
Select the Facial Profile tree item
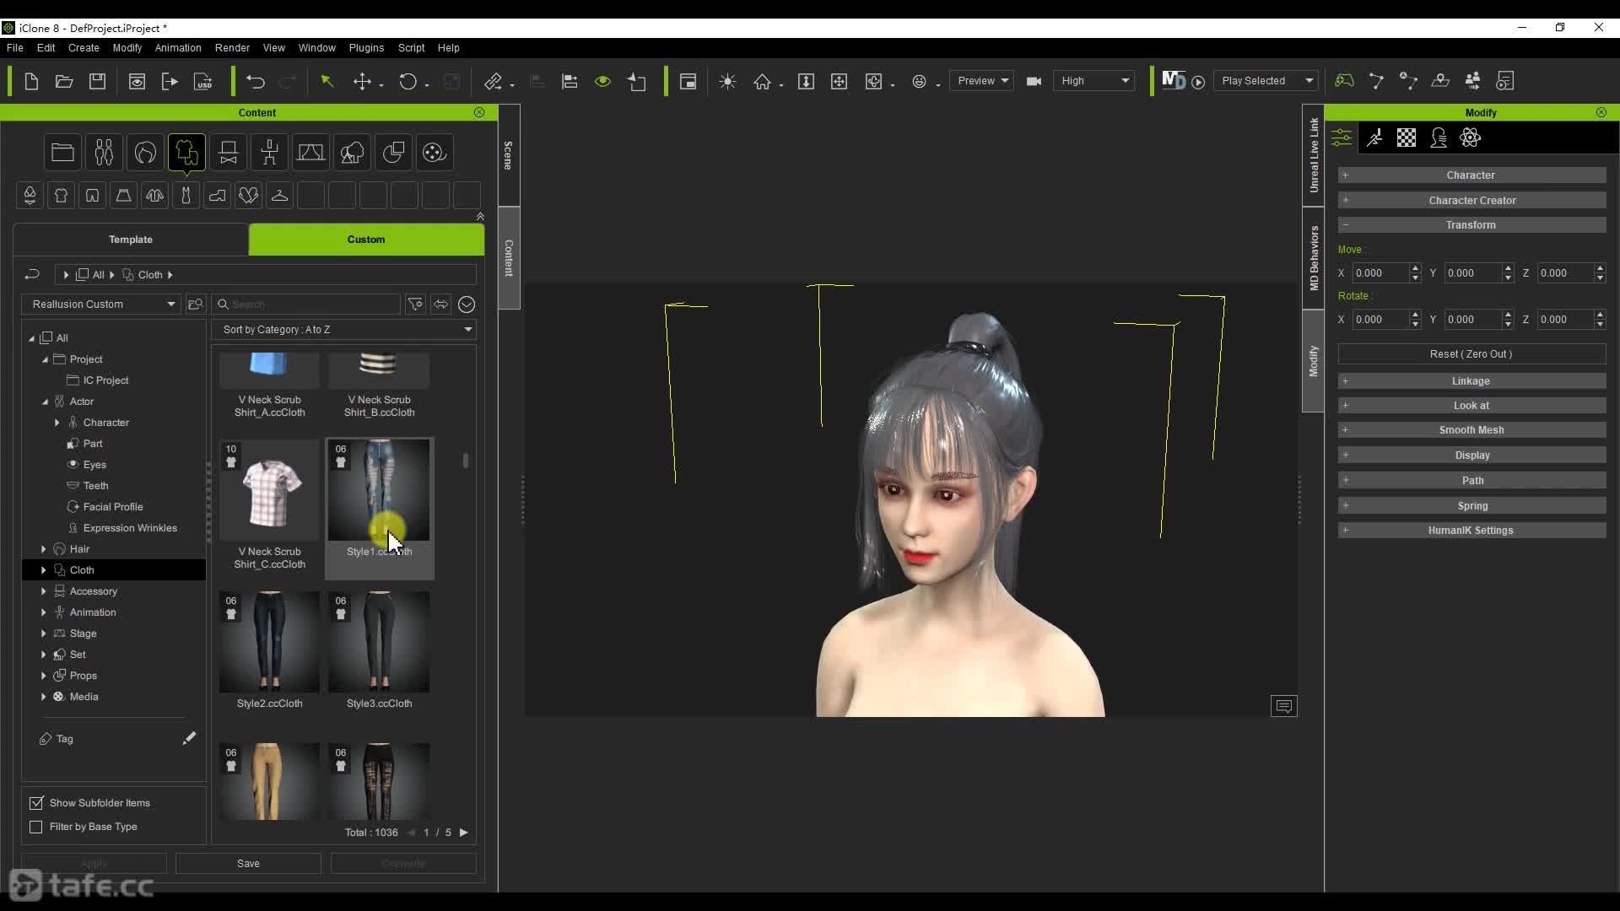coord(113,507)
